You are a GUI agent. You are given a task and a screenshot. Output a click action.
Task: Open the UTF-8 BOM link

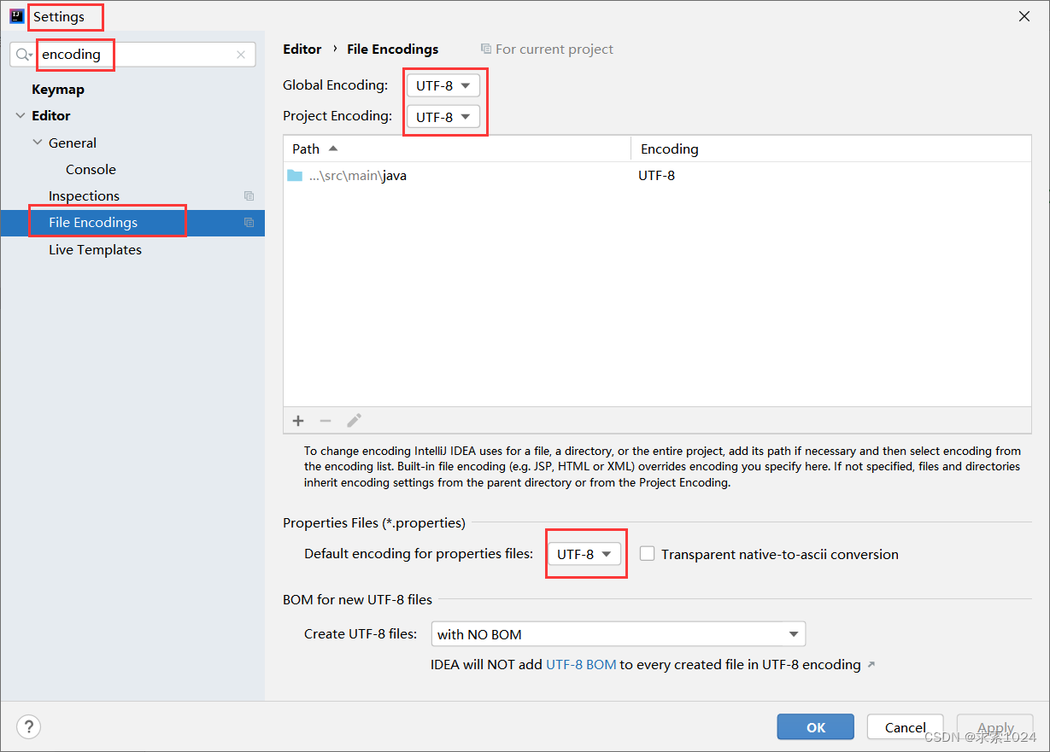581,665
